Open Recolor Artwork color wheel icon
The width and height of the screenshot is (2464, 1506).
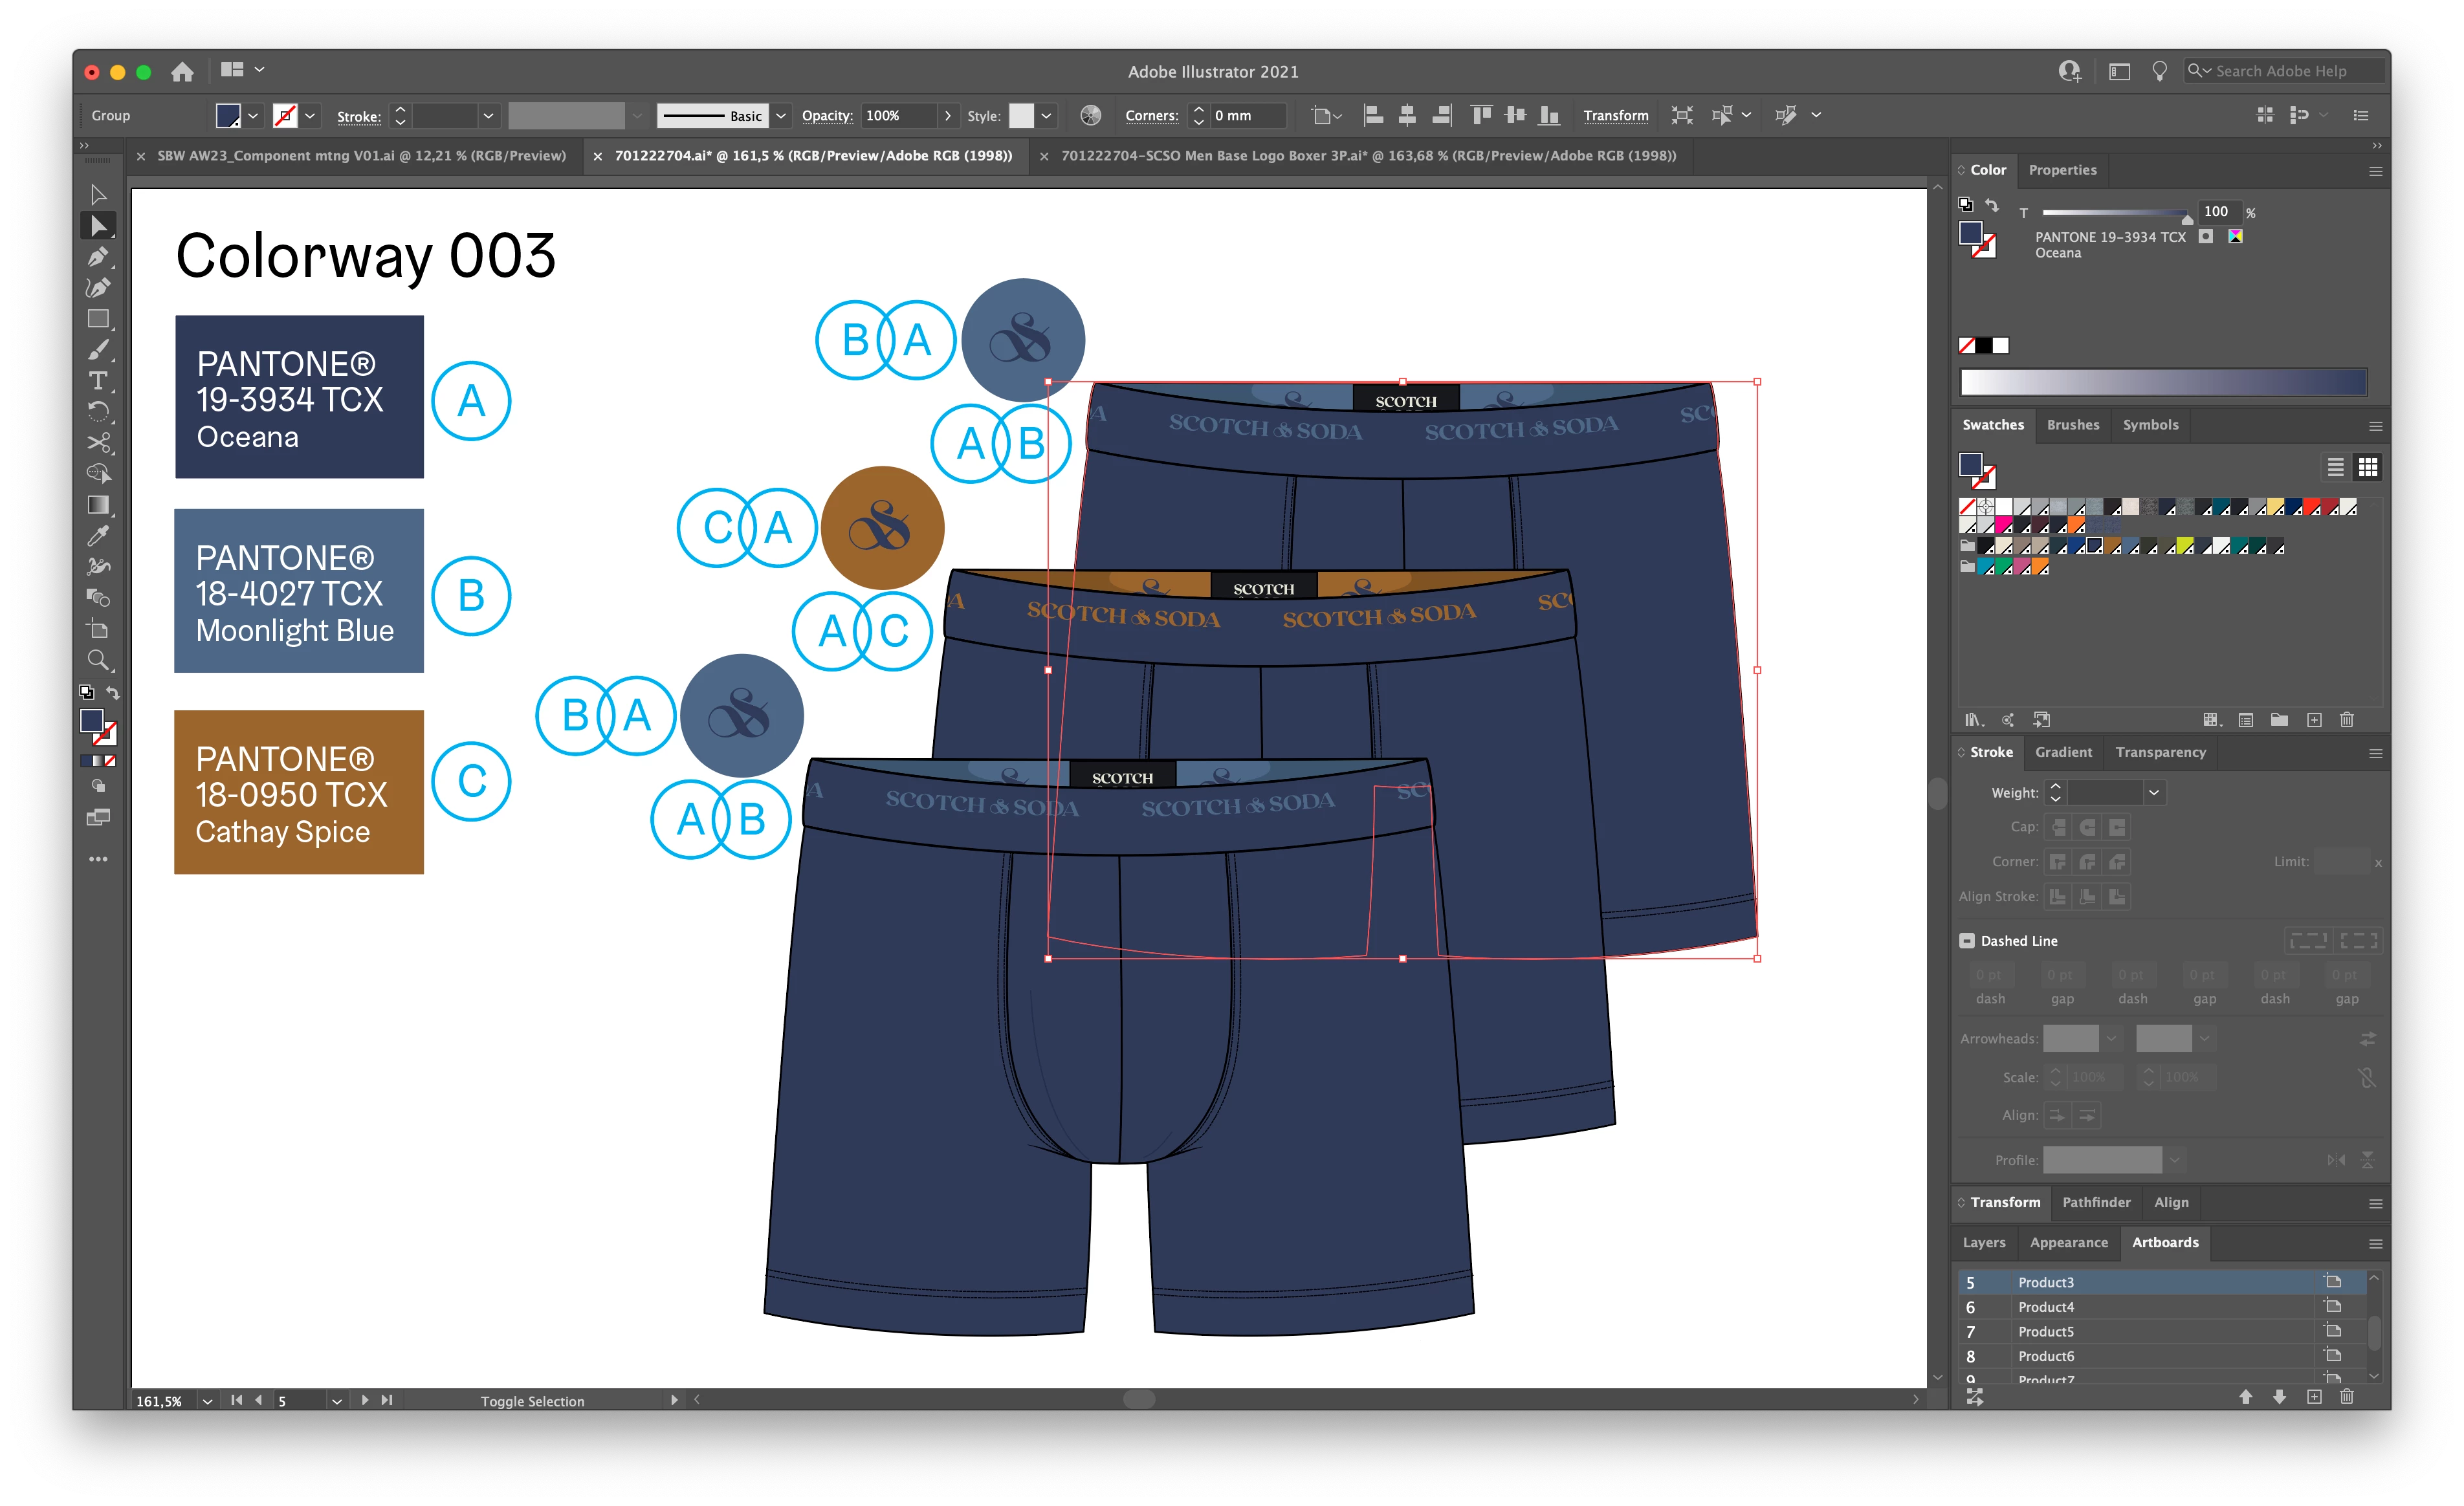click(x=1091, y=116)
